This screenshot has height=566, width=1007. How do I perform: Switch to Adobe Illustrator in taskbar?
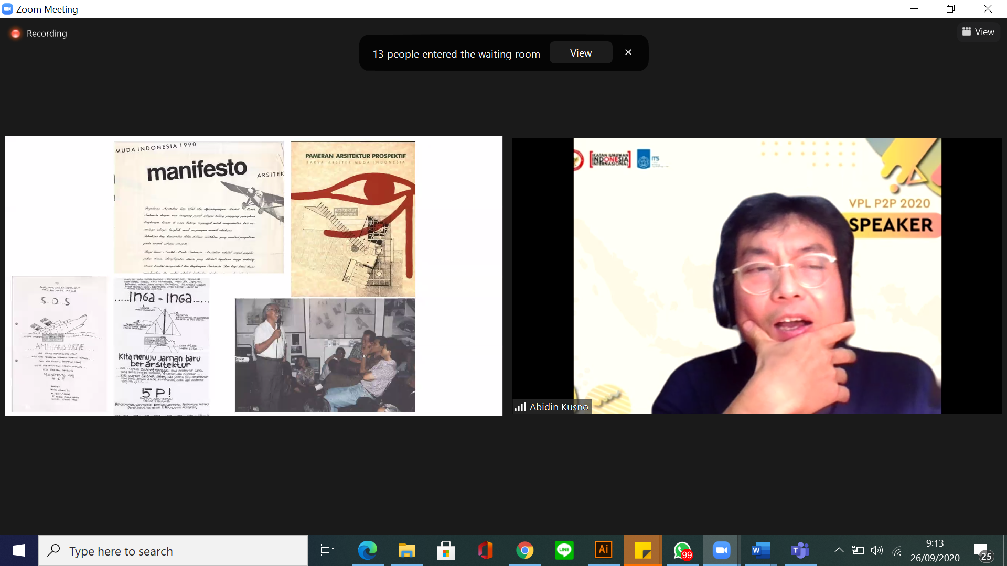(x=603, y=550)
